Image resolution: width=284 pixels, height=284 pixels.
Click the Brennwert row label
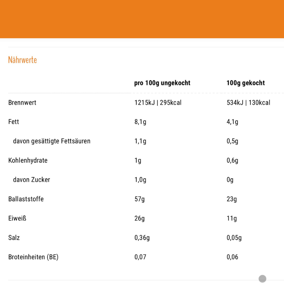[22, 103]
